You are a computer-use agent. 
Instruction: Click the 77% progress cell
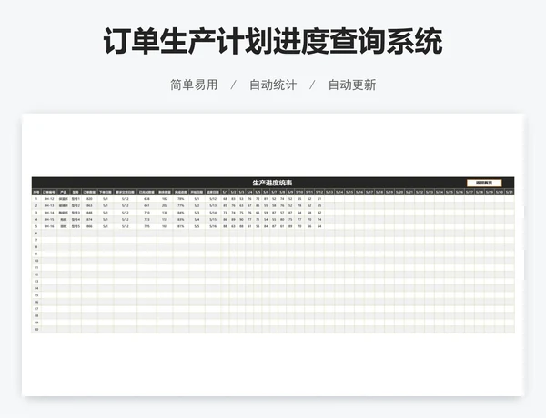click(x=181, y=206)
